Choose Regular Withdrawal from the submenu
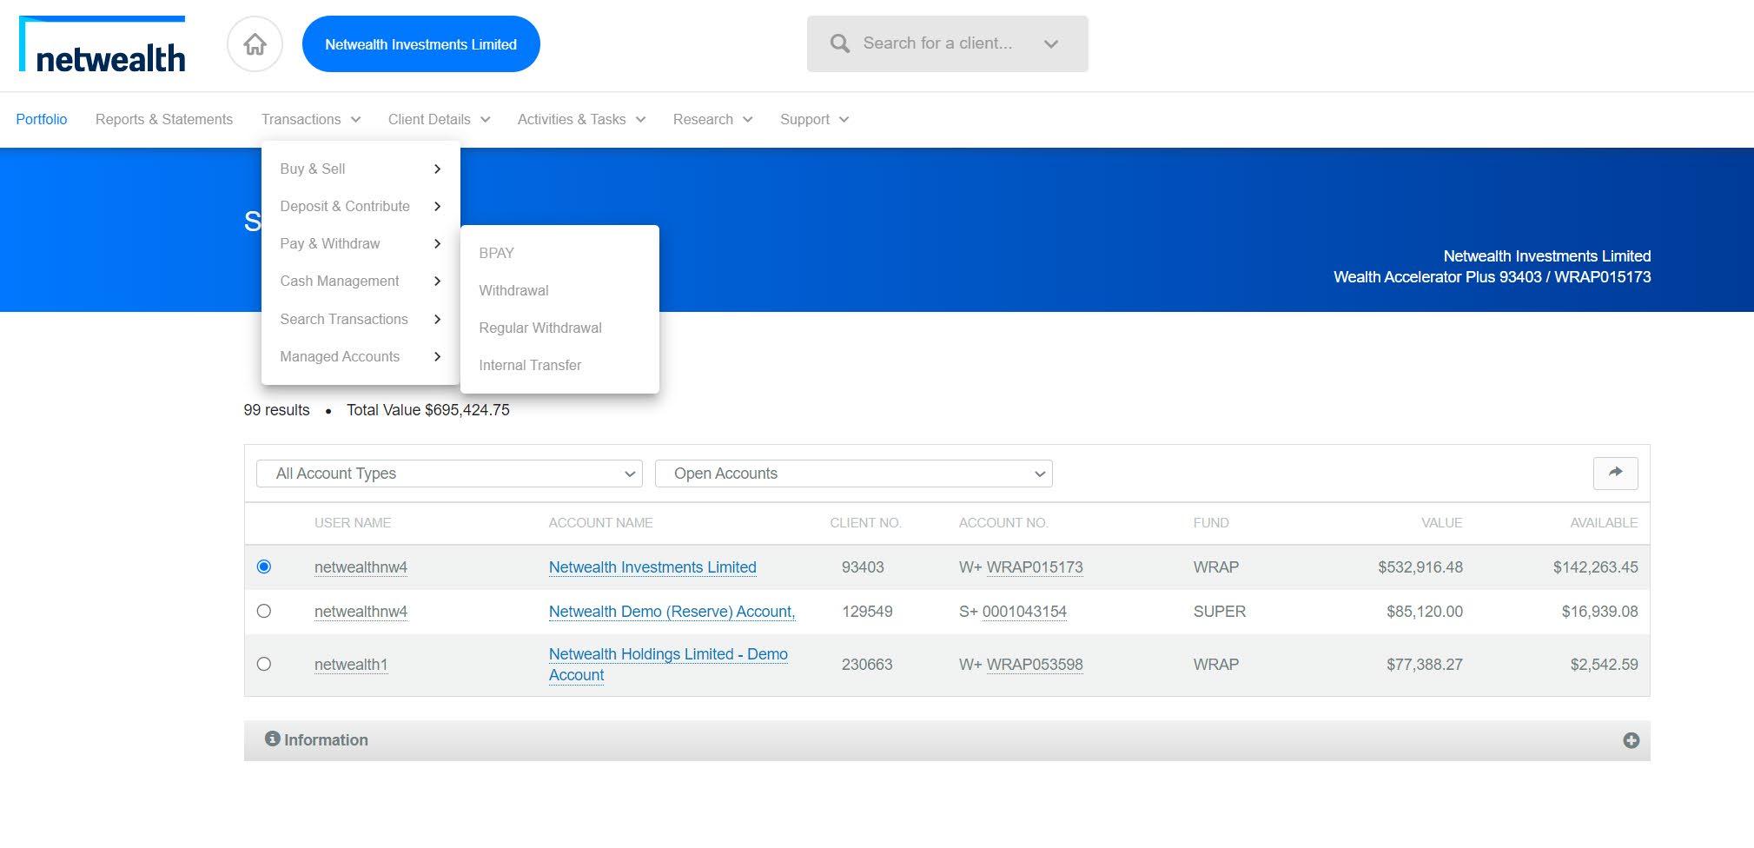1754x848 pixels. [x=540, y=328]
